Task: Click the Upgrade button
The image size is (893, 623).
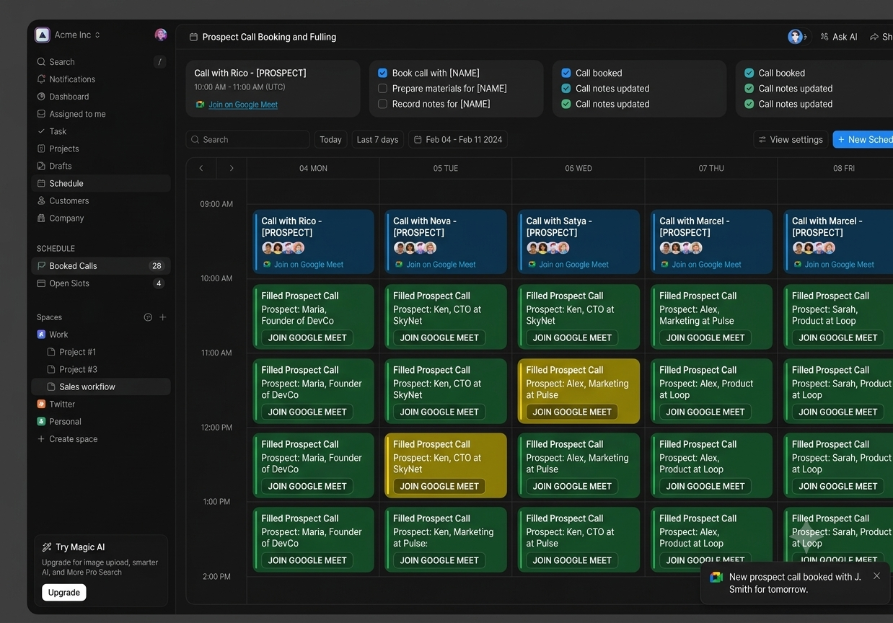Action: click(x=63, y=592)
